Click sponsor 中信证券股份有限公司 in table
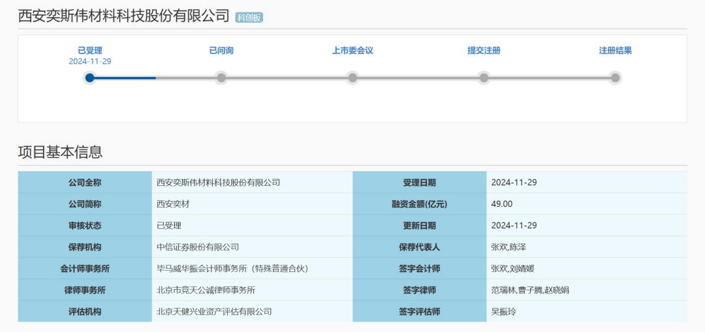Screen dimensions: 705x332 coord(198,247)
